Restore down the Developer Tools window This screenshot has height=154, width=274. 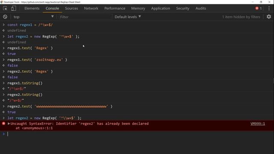click(x=261, y=2)
